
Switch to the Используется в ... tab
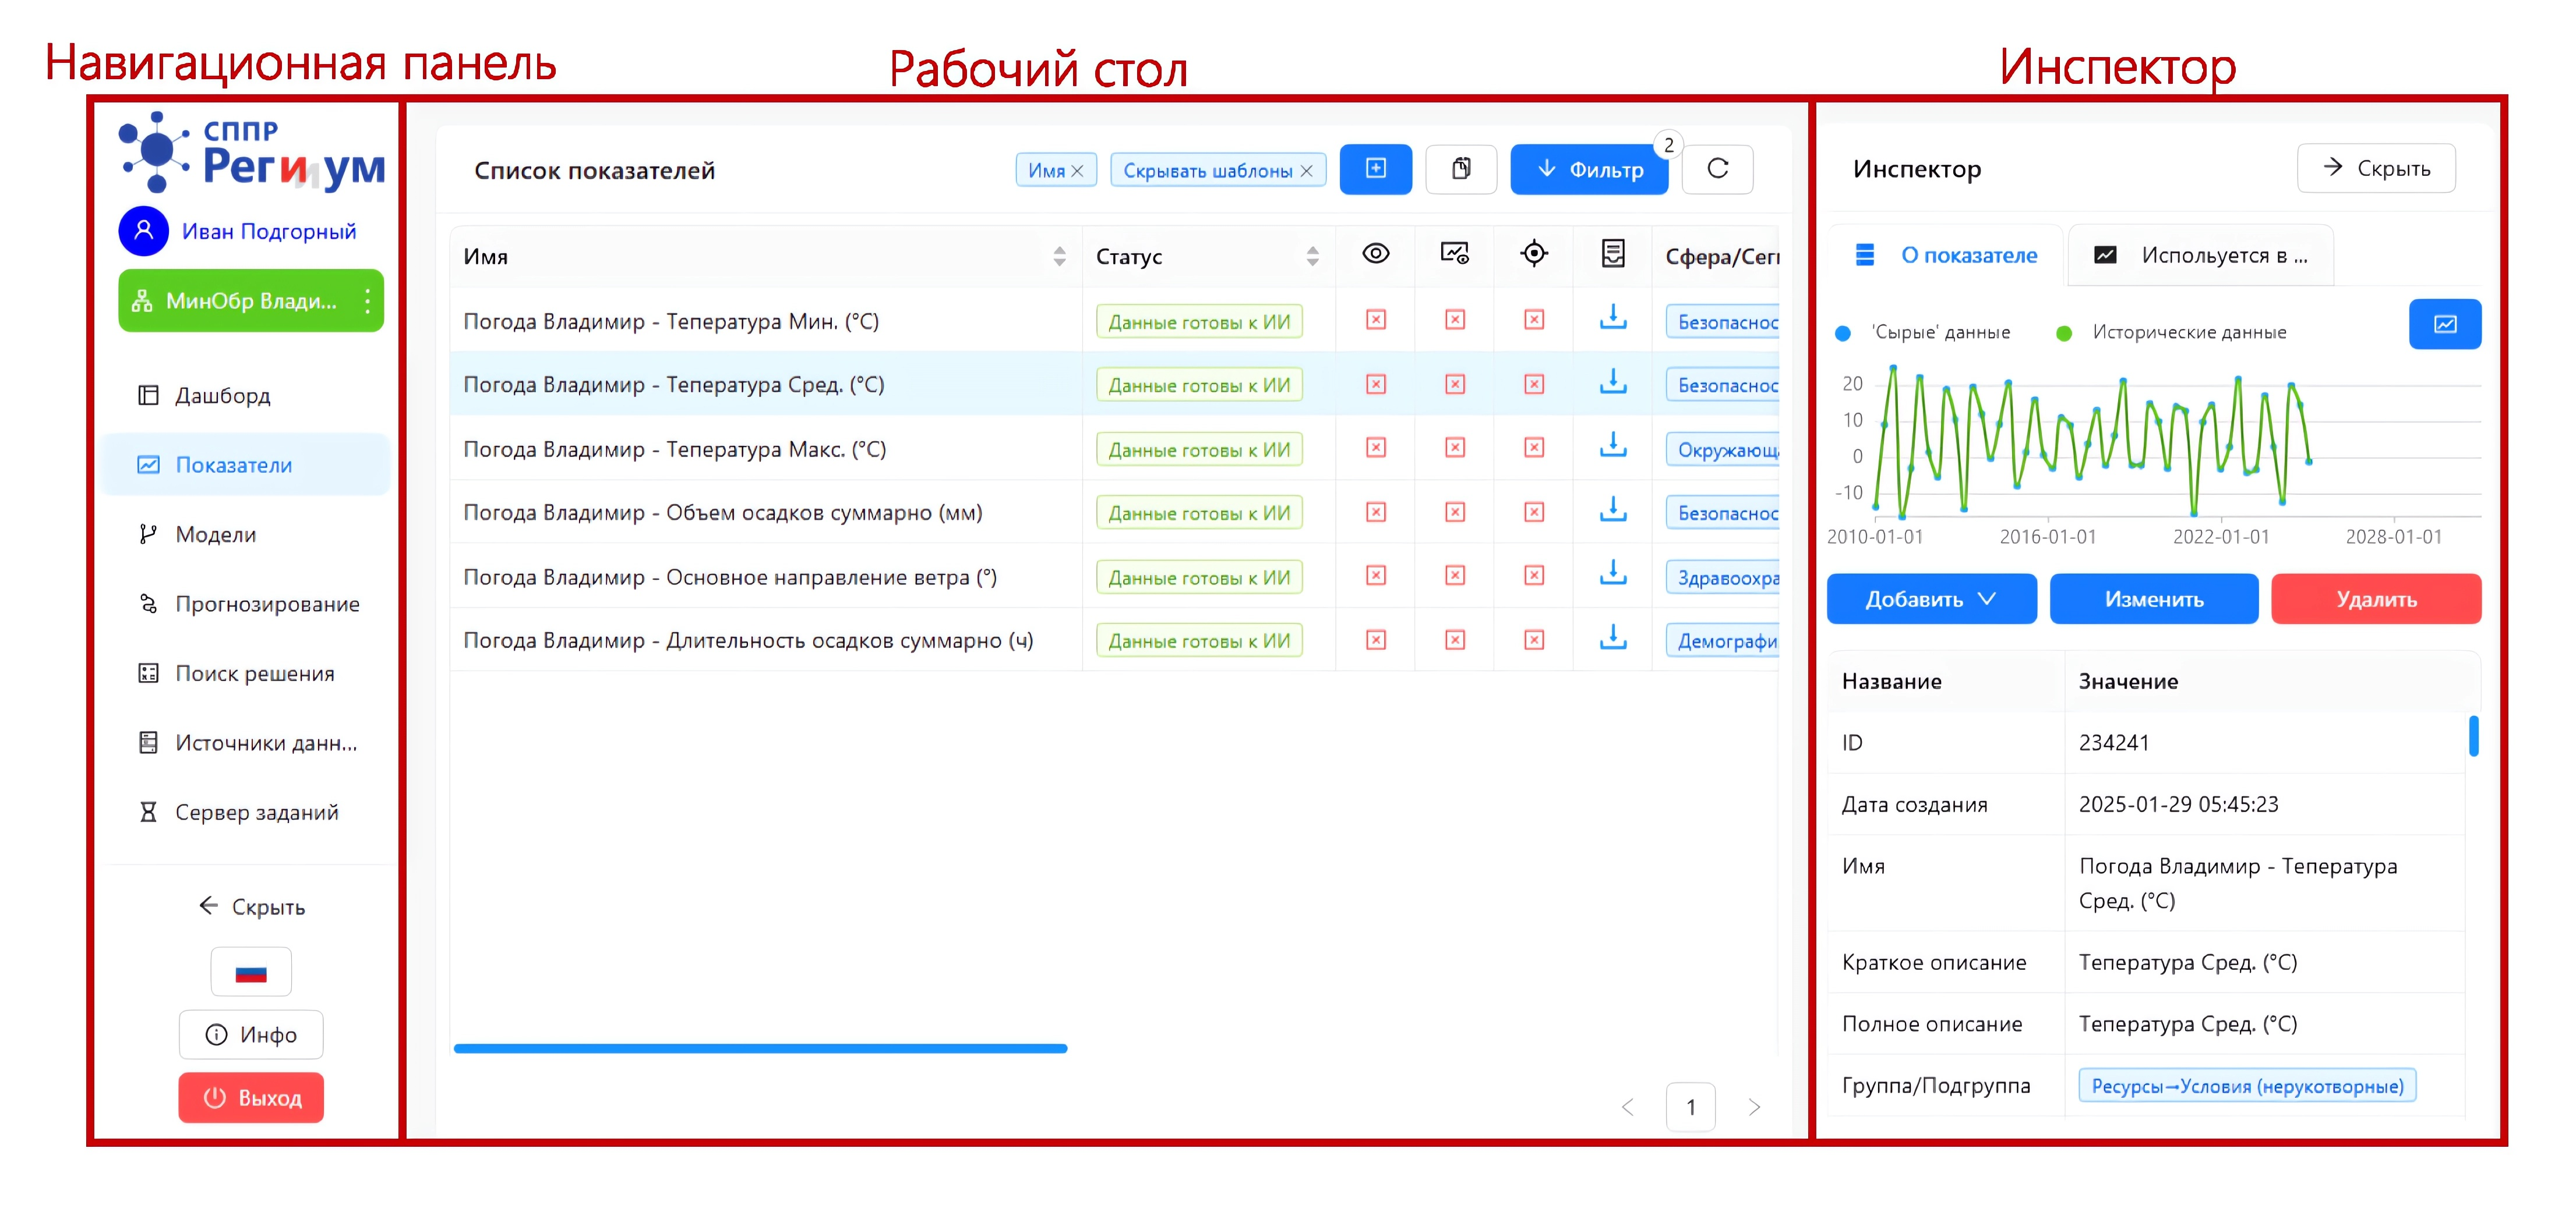coord(2200,256)
